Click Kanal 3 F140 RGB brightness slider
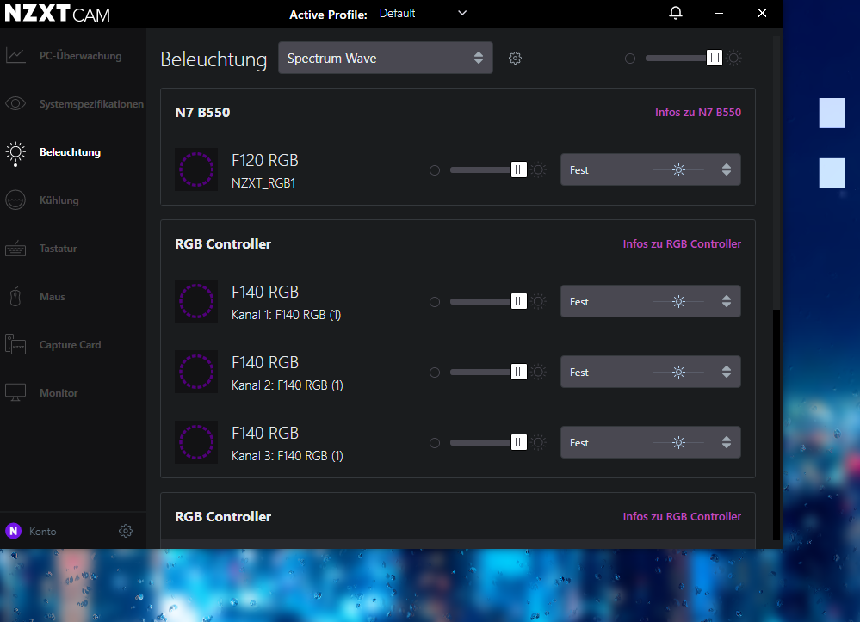Screen dimensions: 860x622 pyautogui.click(x=488, y=442)
